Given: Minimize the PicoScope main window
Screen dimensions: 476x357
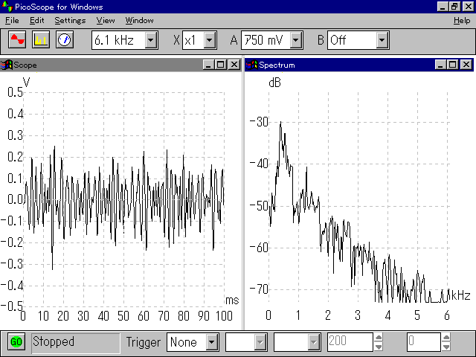Looking at the screenshot, I should [x=443, y=7].
